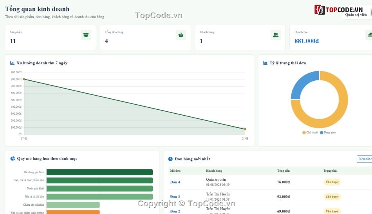Click the 17/01 data point on revenue chart
The width and height of the screenshot is (372, 214).
pyautogui.click(x=24, y=79)
